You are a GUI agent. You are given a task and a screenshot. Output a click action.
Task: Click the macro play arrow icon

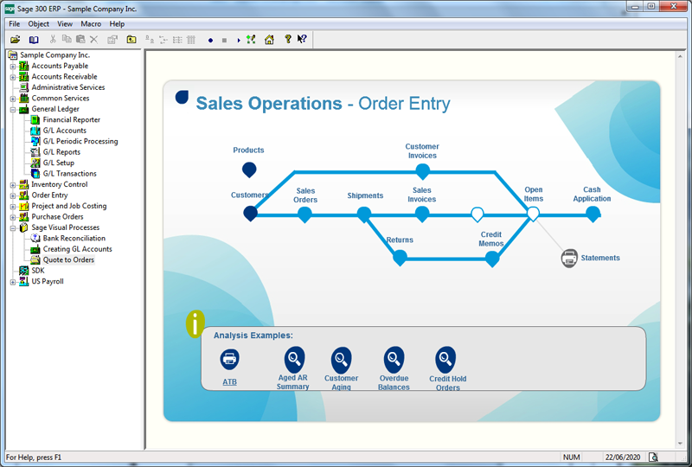(239, 40)
